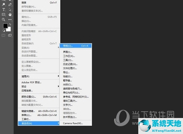
Task: Open the white background color swatch
Action: tap(9, 29)
